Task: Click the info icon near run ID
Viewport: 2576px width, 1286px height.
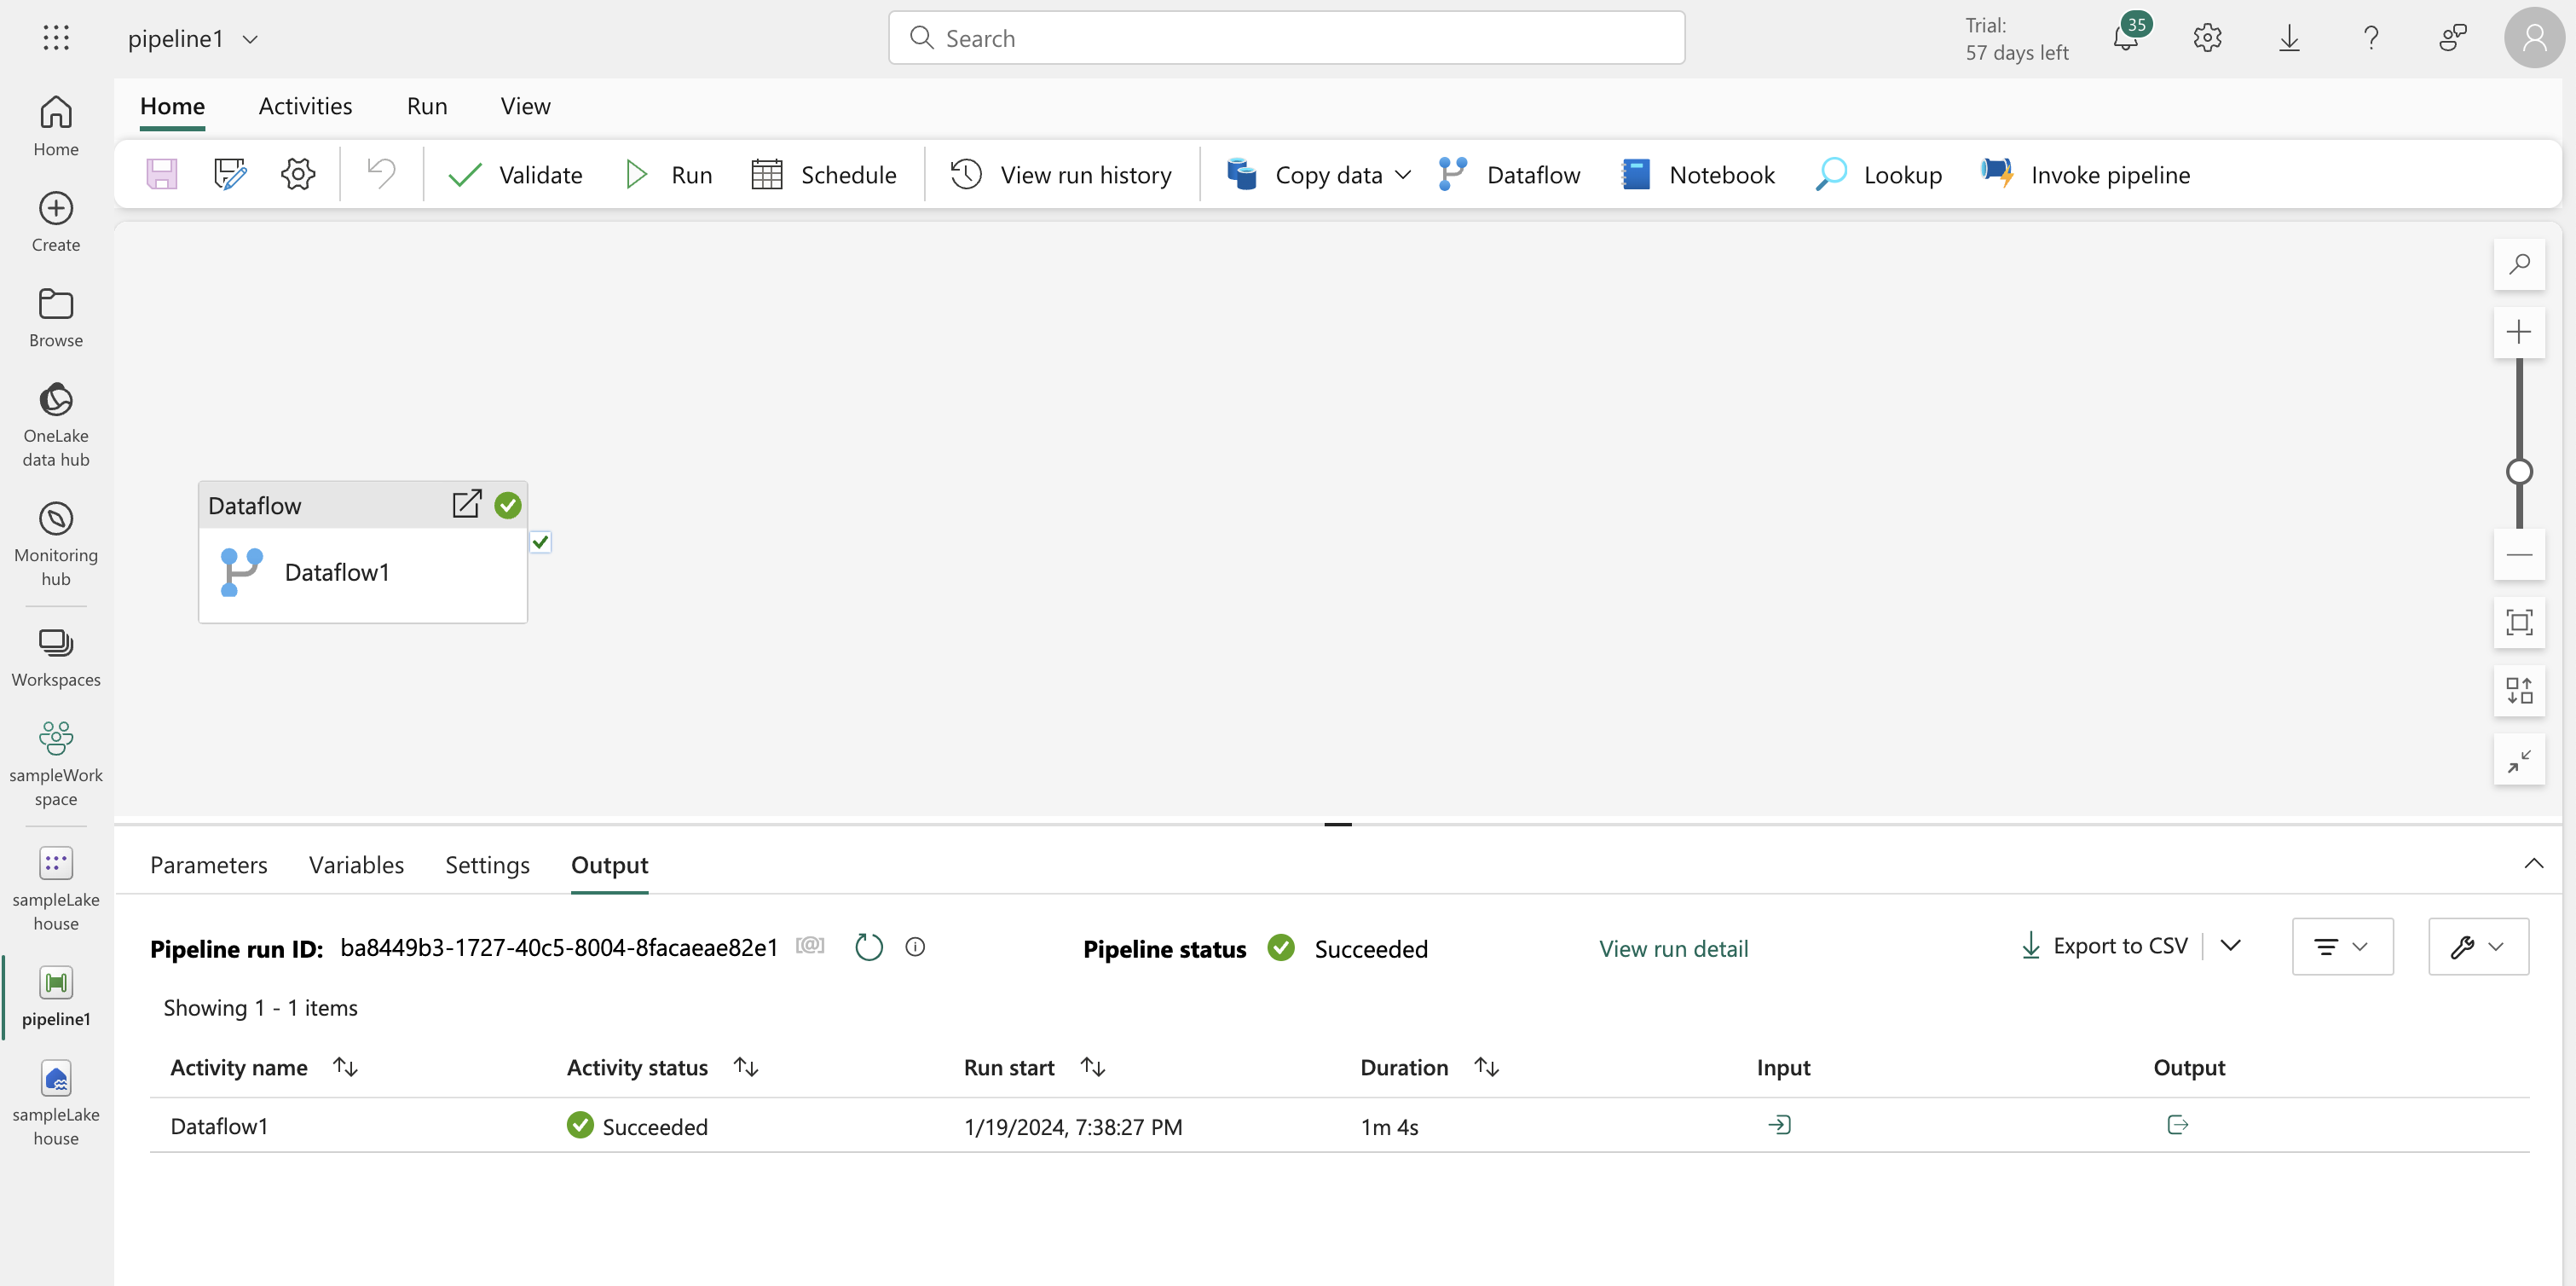Action: (x=915, y=947)
